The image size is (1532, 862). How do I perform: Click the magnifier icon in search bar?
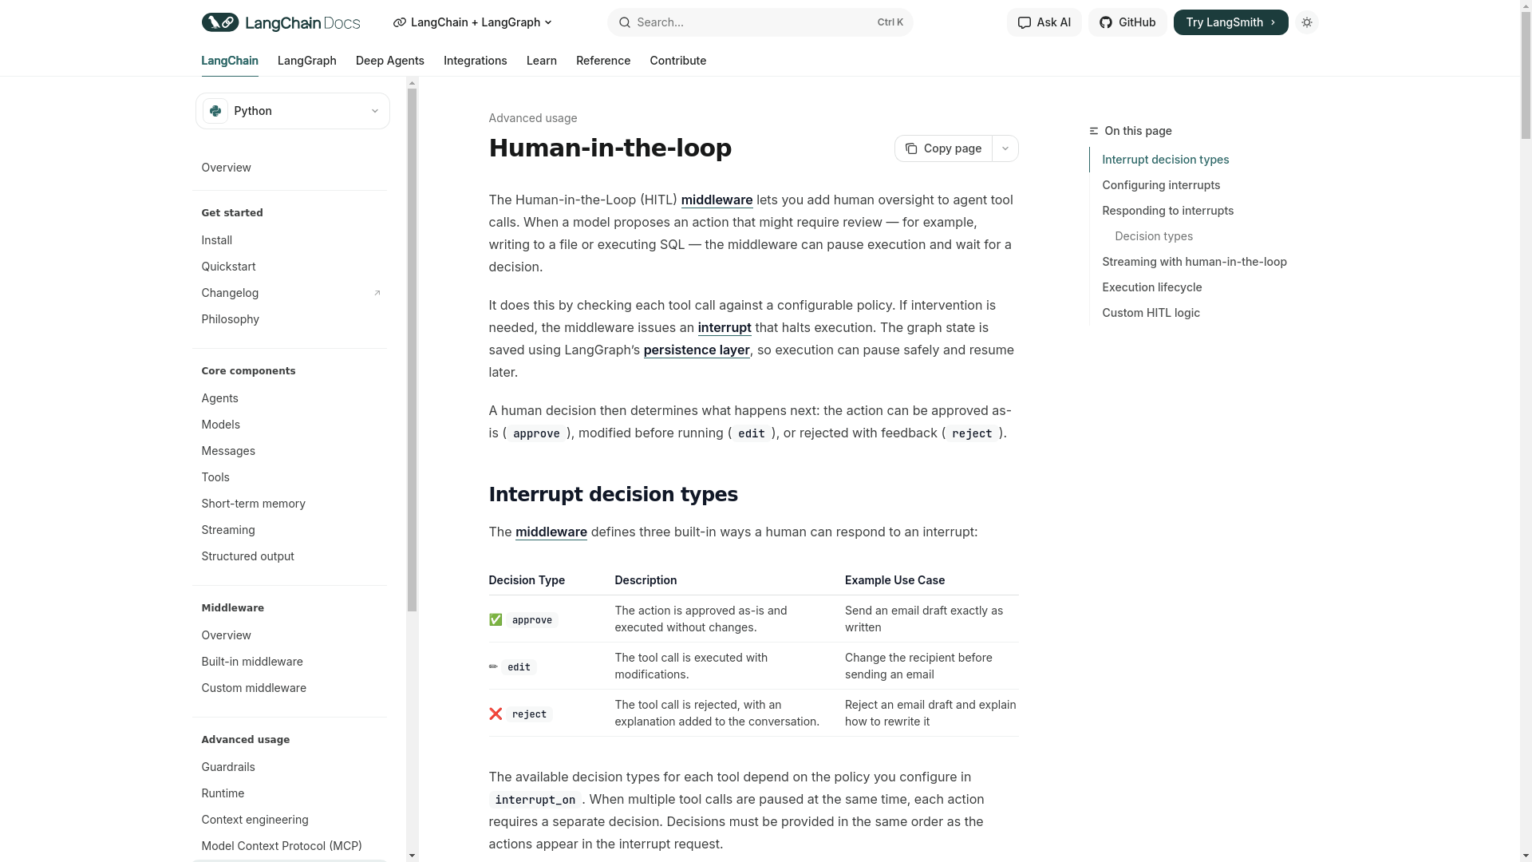pos(624,22)
